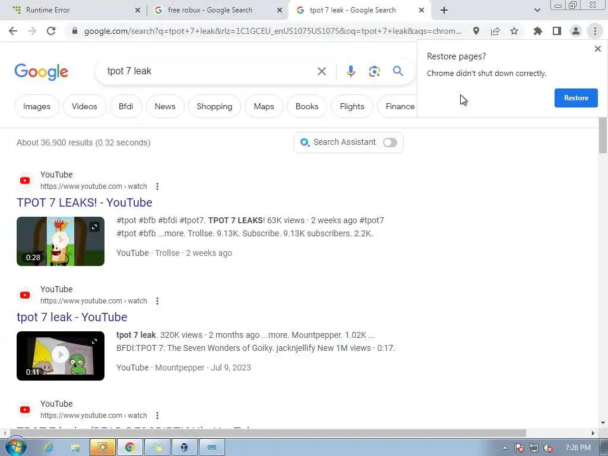The image size is (608, 456).
Task: Launch Internet Explorer from the taskbar
Action: (48, 448)
